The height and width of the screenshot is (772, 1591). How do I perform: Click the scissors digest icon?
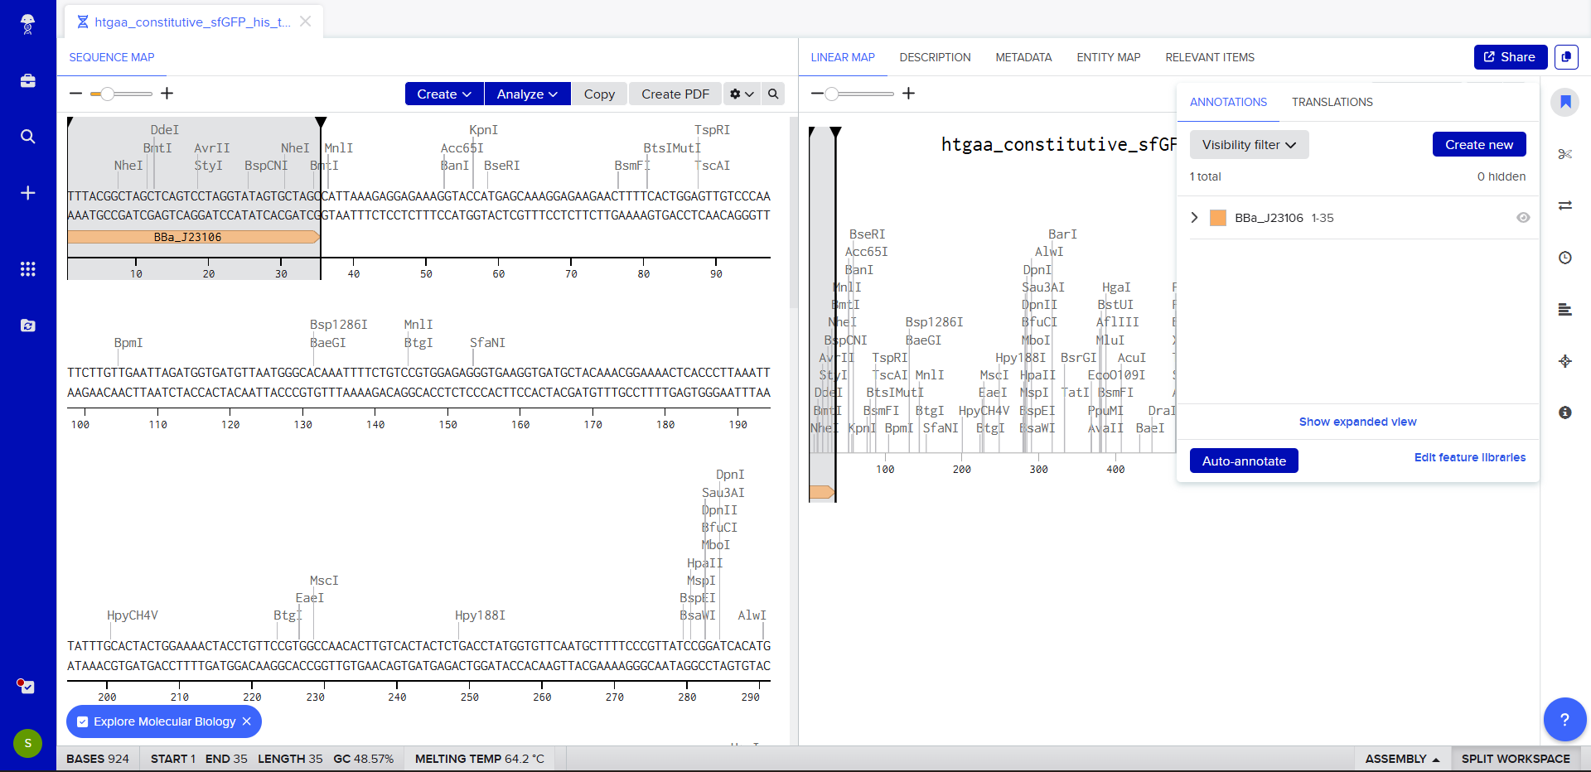1564,154
